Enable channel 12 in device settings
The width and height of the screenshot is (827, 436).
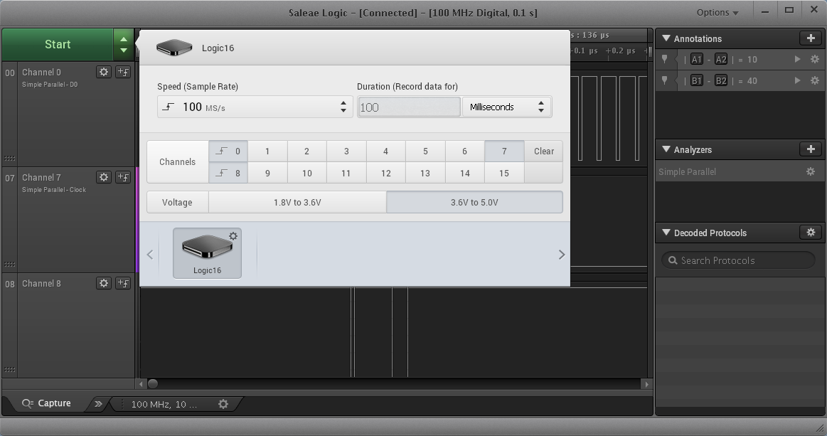385,173
